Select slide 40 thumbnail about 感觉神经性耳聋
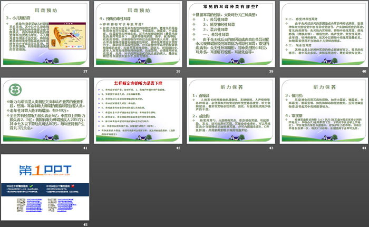 tap(324, 34)
